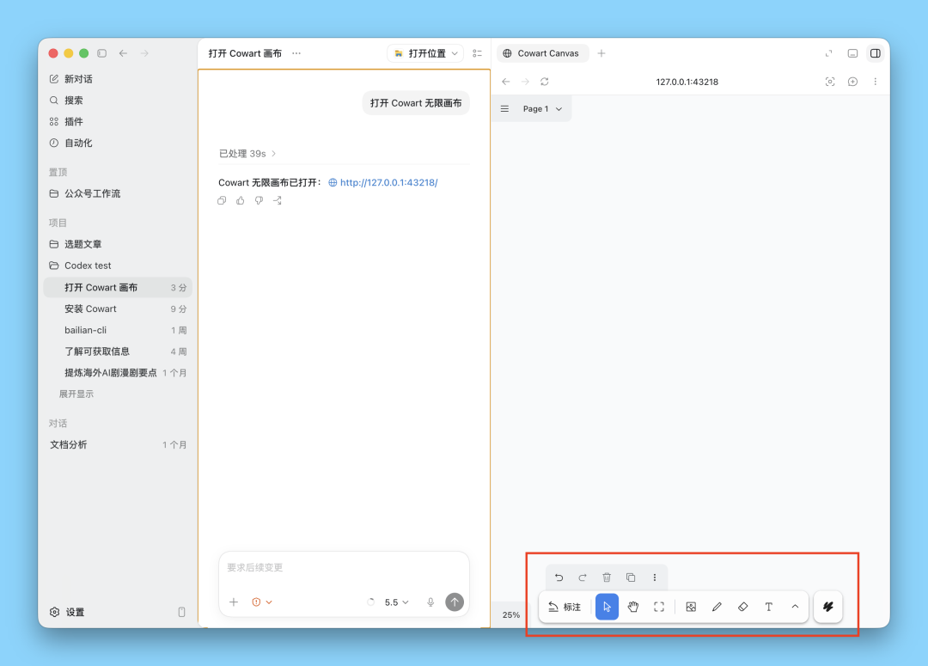Undo the last canvas action

pos(559,577)
